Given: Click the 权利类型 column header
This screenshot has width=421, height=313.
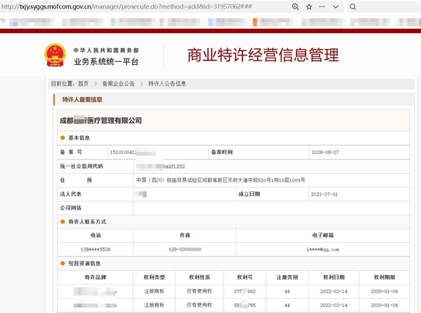Looking at the screenshot, I should [x=154, y=277].
